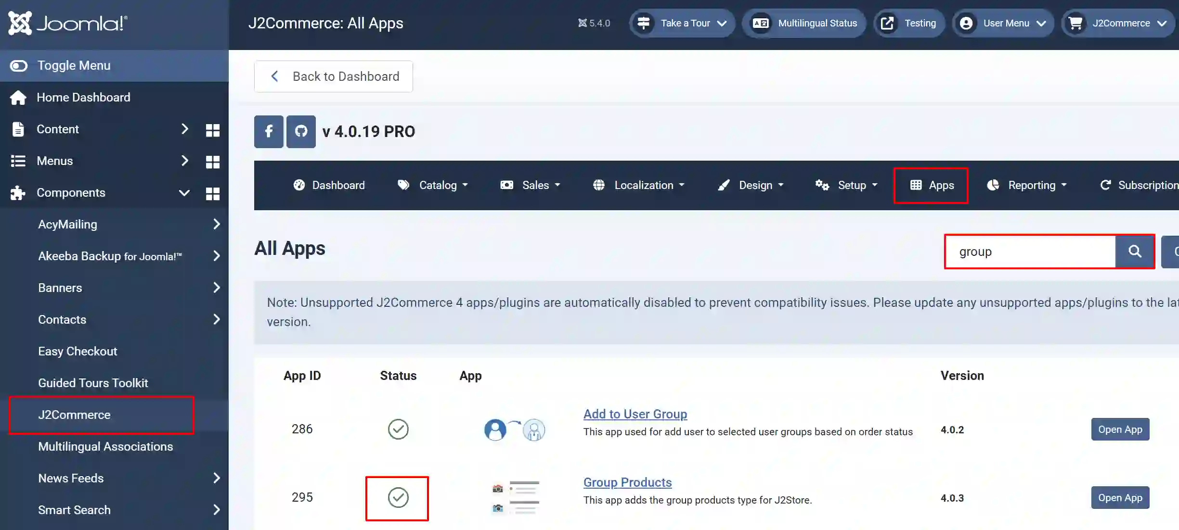
Task: Click Group Products app icon
Action: (x=515, y=498)
